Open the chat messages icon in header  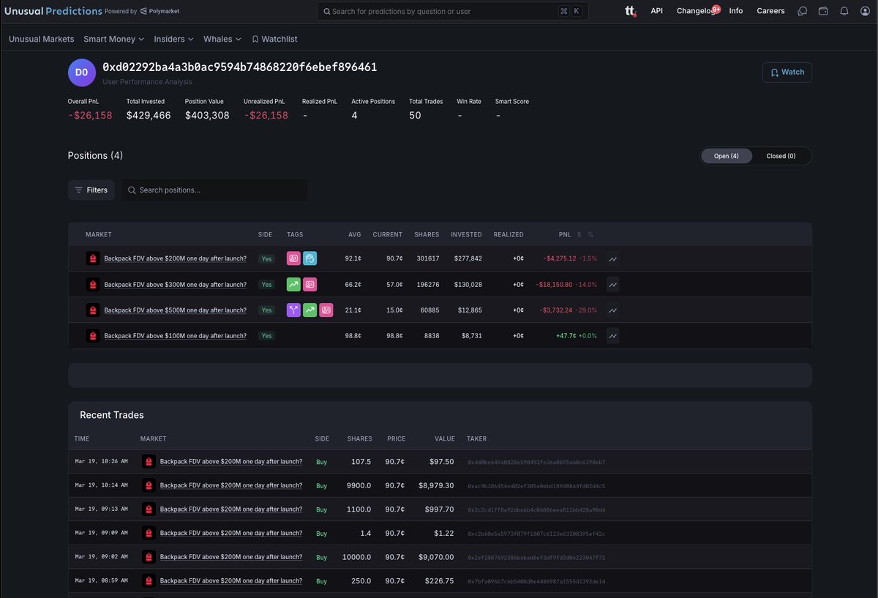tap(803, 11)
